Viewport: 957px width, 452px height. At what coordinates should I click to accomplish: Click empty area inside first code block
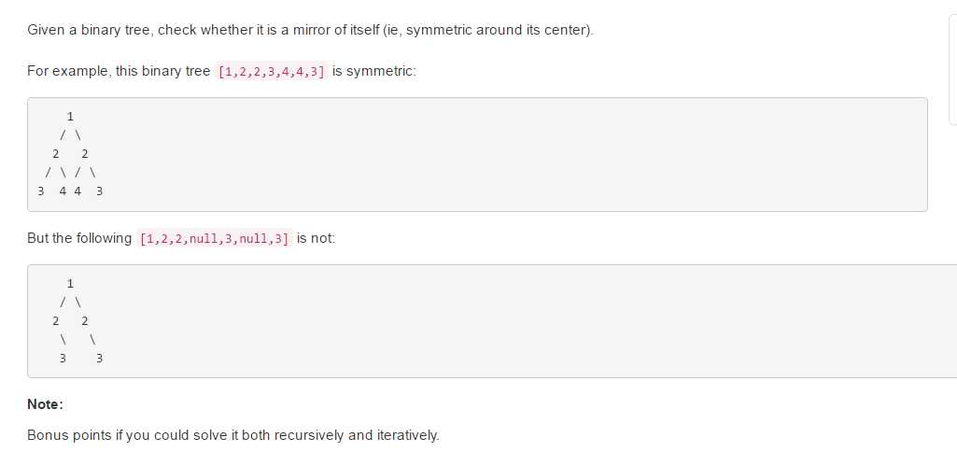pyautogui.click(x=488, y=154)
